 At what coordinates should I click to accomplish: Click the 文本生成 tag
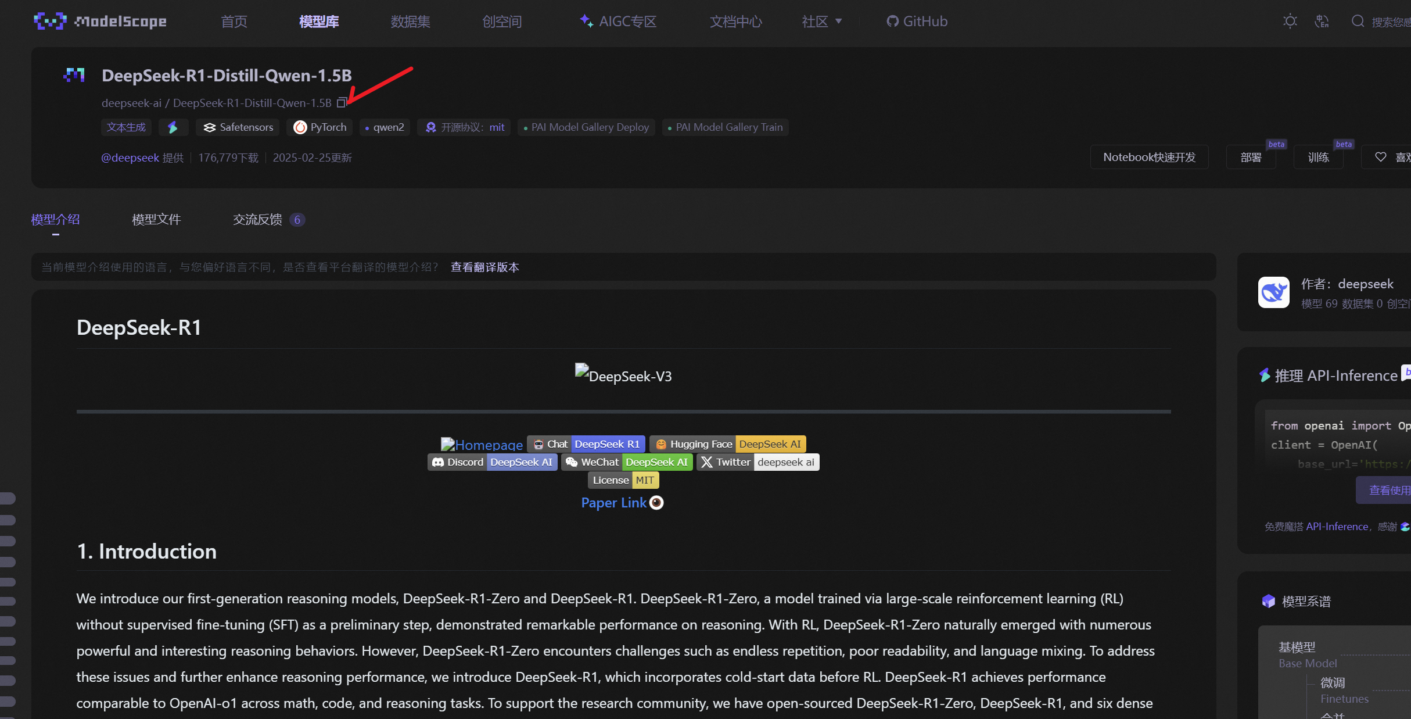(x=126, y=127)
